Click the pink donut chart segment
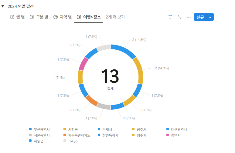 (x=83, y=64)
